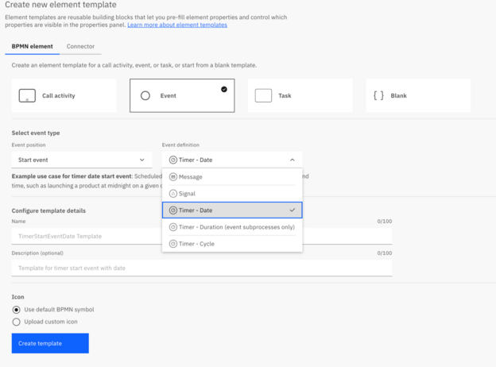
Task: Open the Event position dropdown
Action: coord(81,160)
